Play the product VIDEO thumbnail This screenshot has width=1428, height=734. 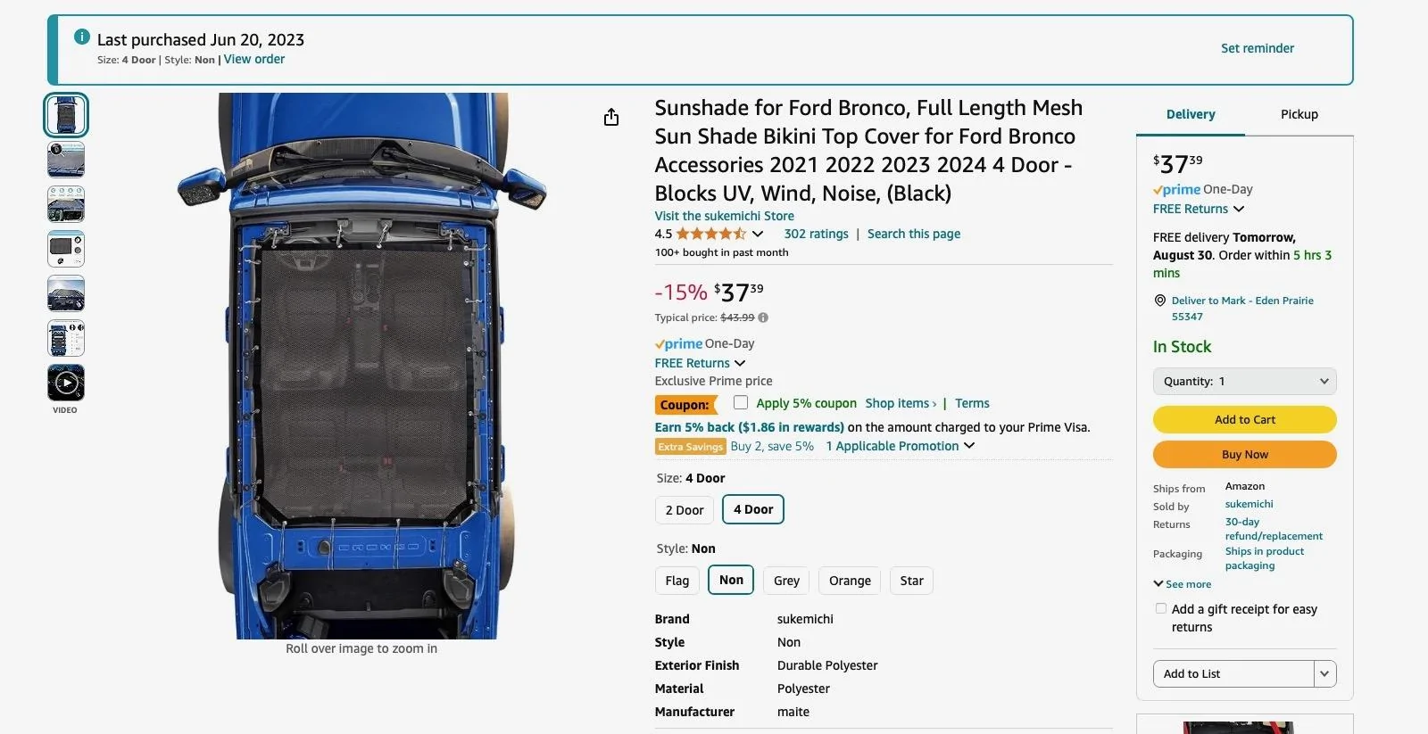[x=66, y=383]
